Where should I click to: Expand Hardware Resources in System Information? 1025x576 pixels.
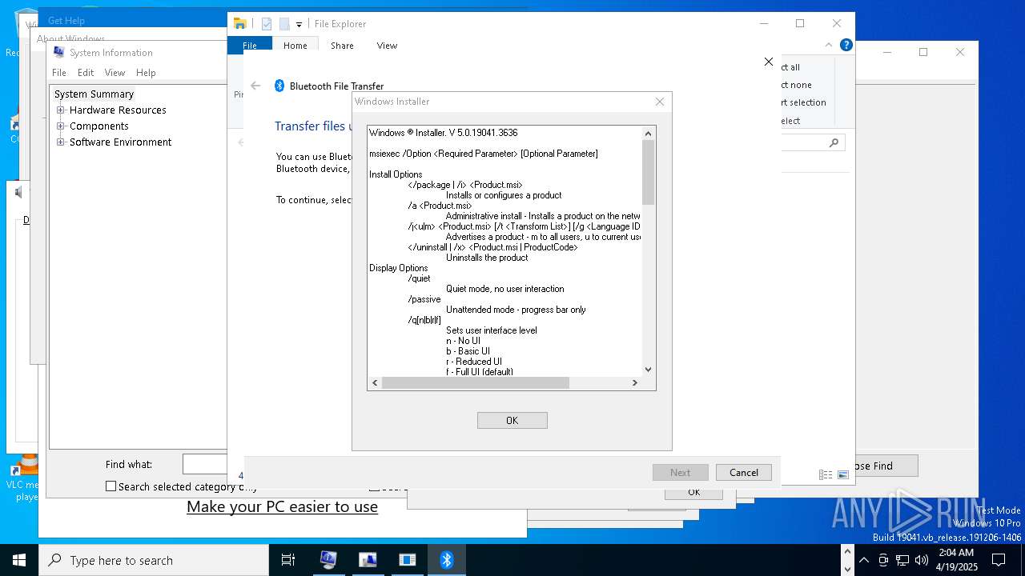(60, 110)
